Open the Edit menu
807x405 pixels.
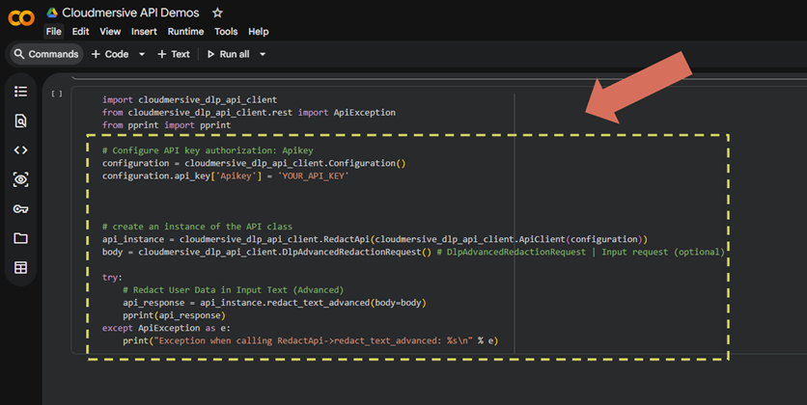point(80,32)
